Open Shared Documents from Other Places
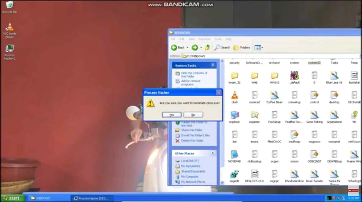 point(193,171)
